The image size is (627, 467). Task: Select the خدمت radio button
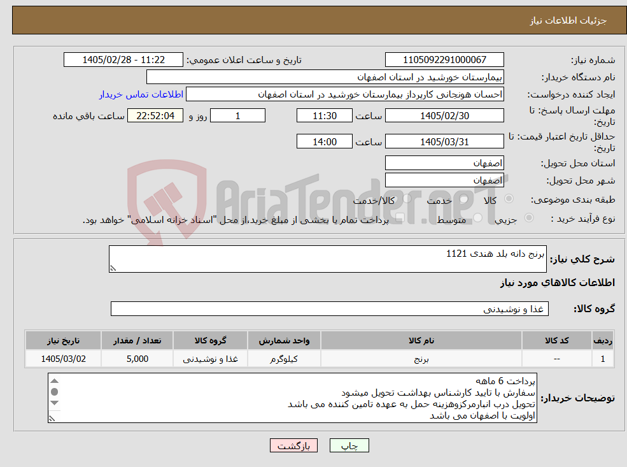(x=464, y=199)
